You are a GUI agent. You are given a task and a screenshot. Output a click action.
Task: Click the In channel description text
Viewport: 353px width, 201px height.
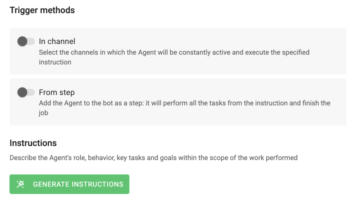pyautogui.click(x=174, y=53)
